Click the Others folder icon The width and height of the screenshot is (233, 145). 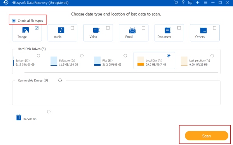coord(203,30)
